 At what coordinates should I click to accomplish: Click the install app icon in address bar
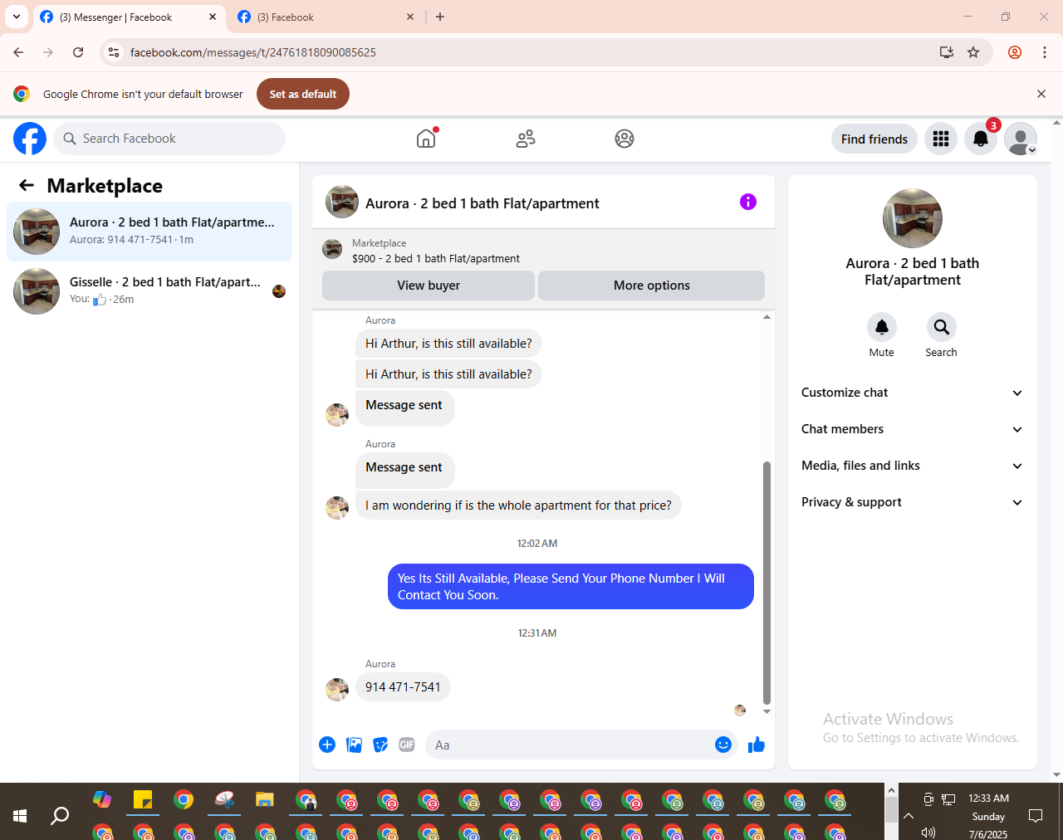point(946,52)
